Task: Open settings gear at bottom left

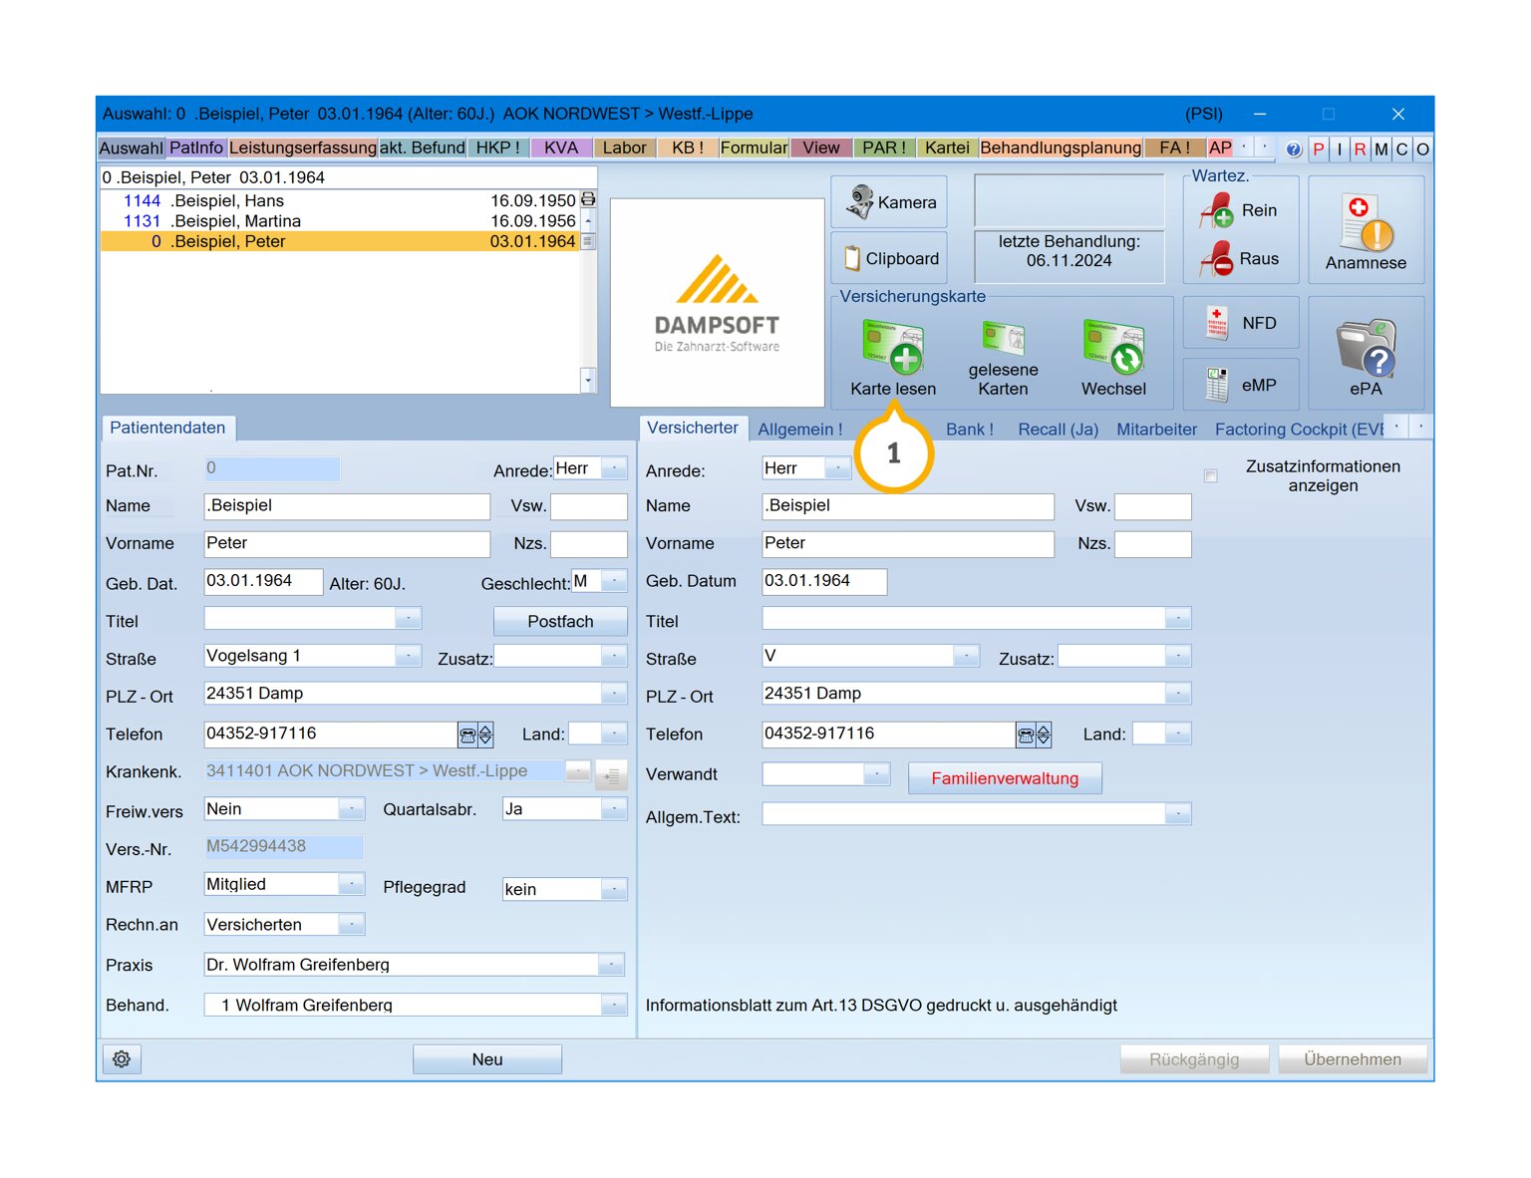Action: tap(122, 1059)
